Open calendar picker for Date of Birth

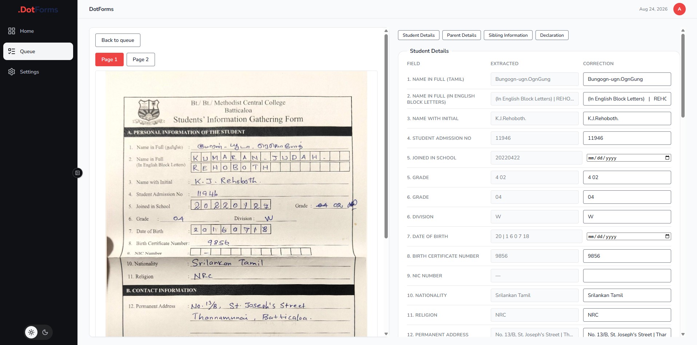point(667,236)
